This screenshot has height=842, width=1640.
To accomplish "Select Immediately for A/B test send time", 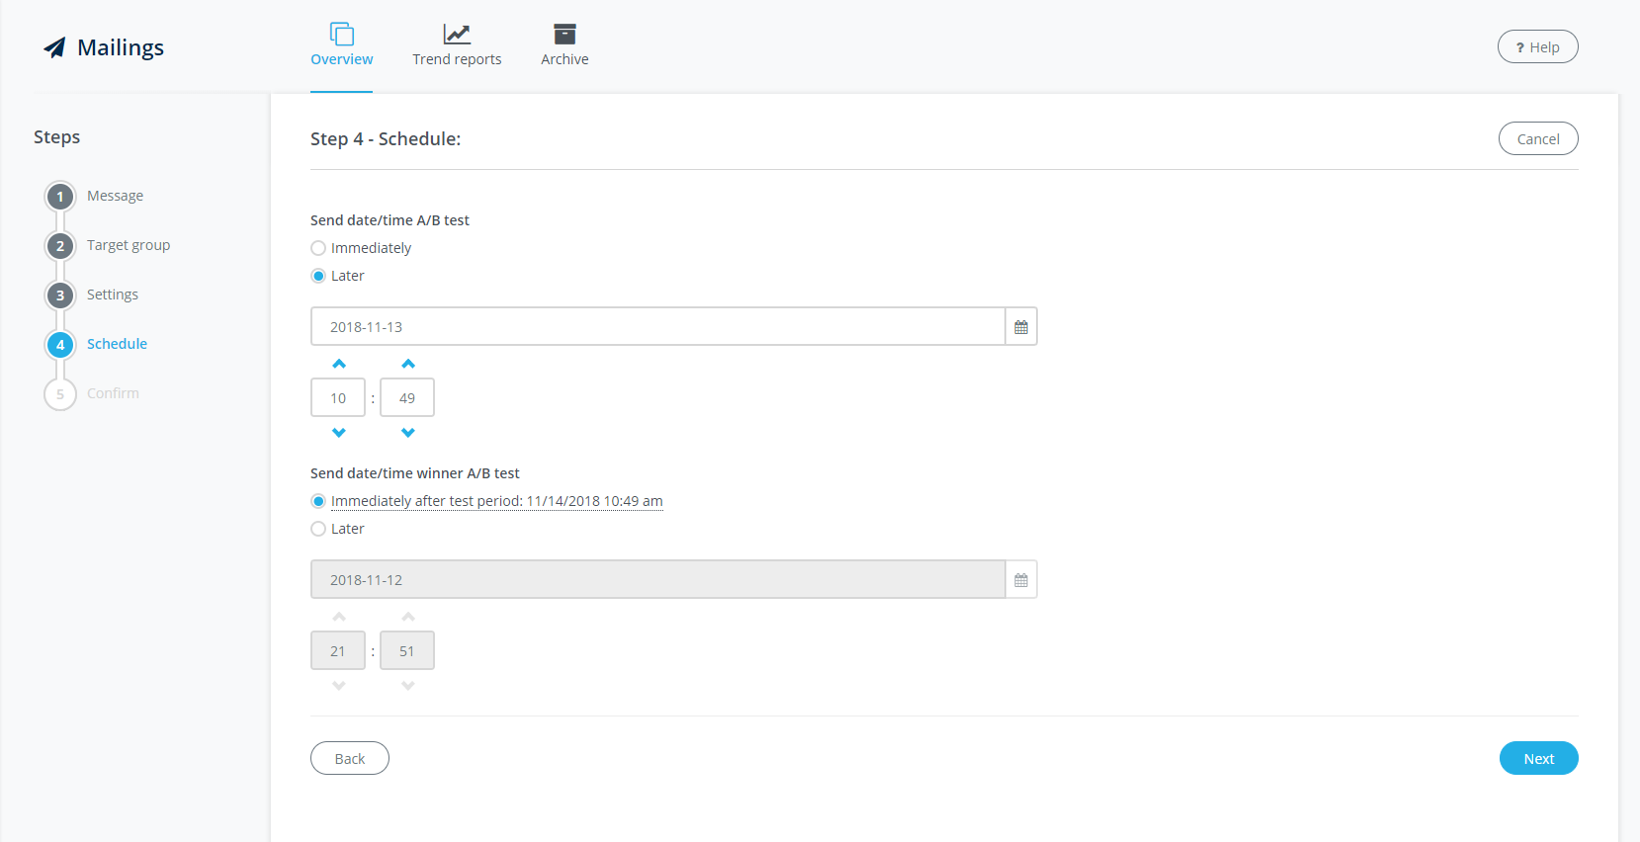I will pyautogui.click(x=318, y=248).
